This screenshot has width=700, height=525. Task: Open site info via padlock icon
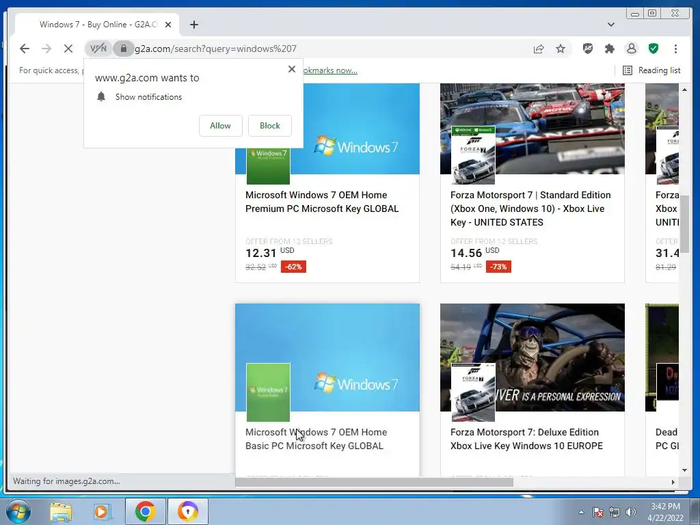(x=124, y=49)
